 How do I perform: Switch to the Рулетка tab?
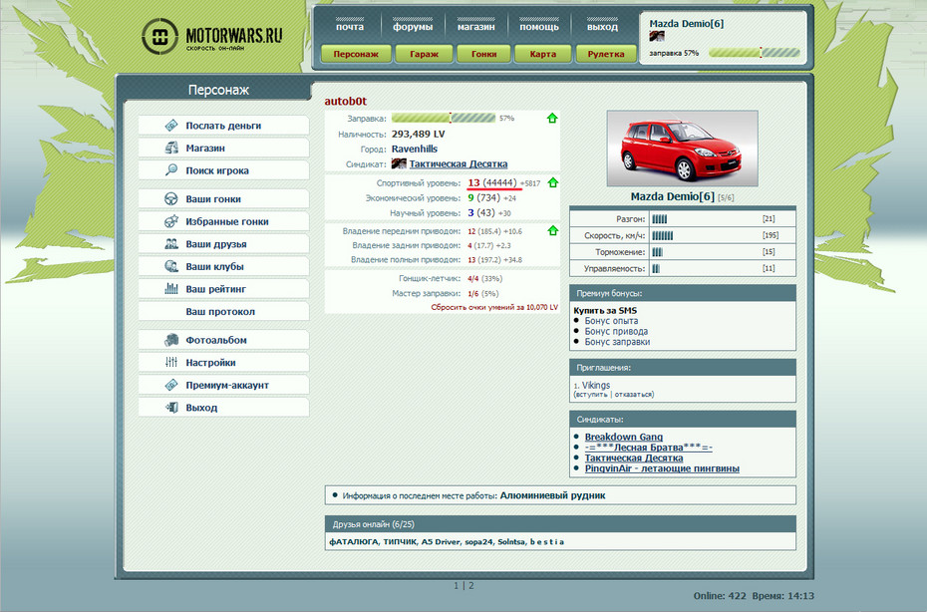click(606, 54)
